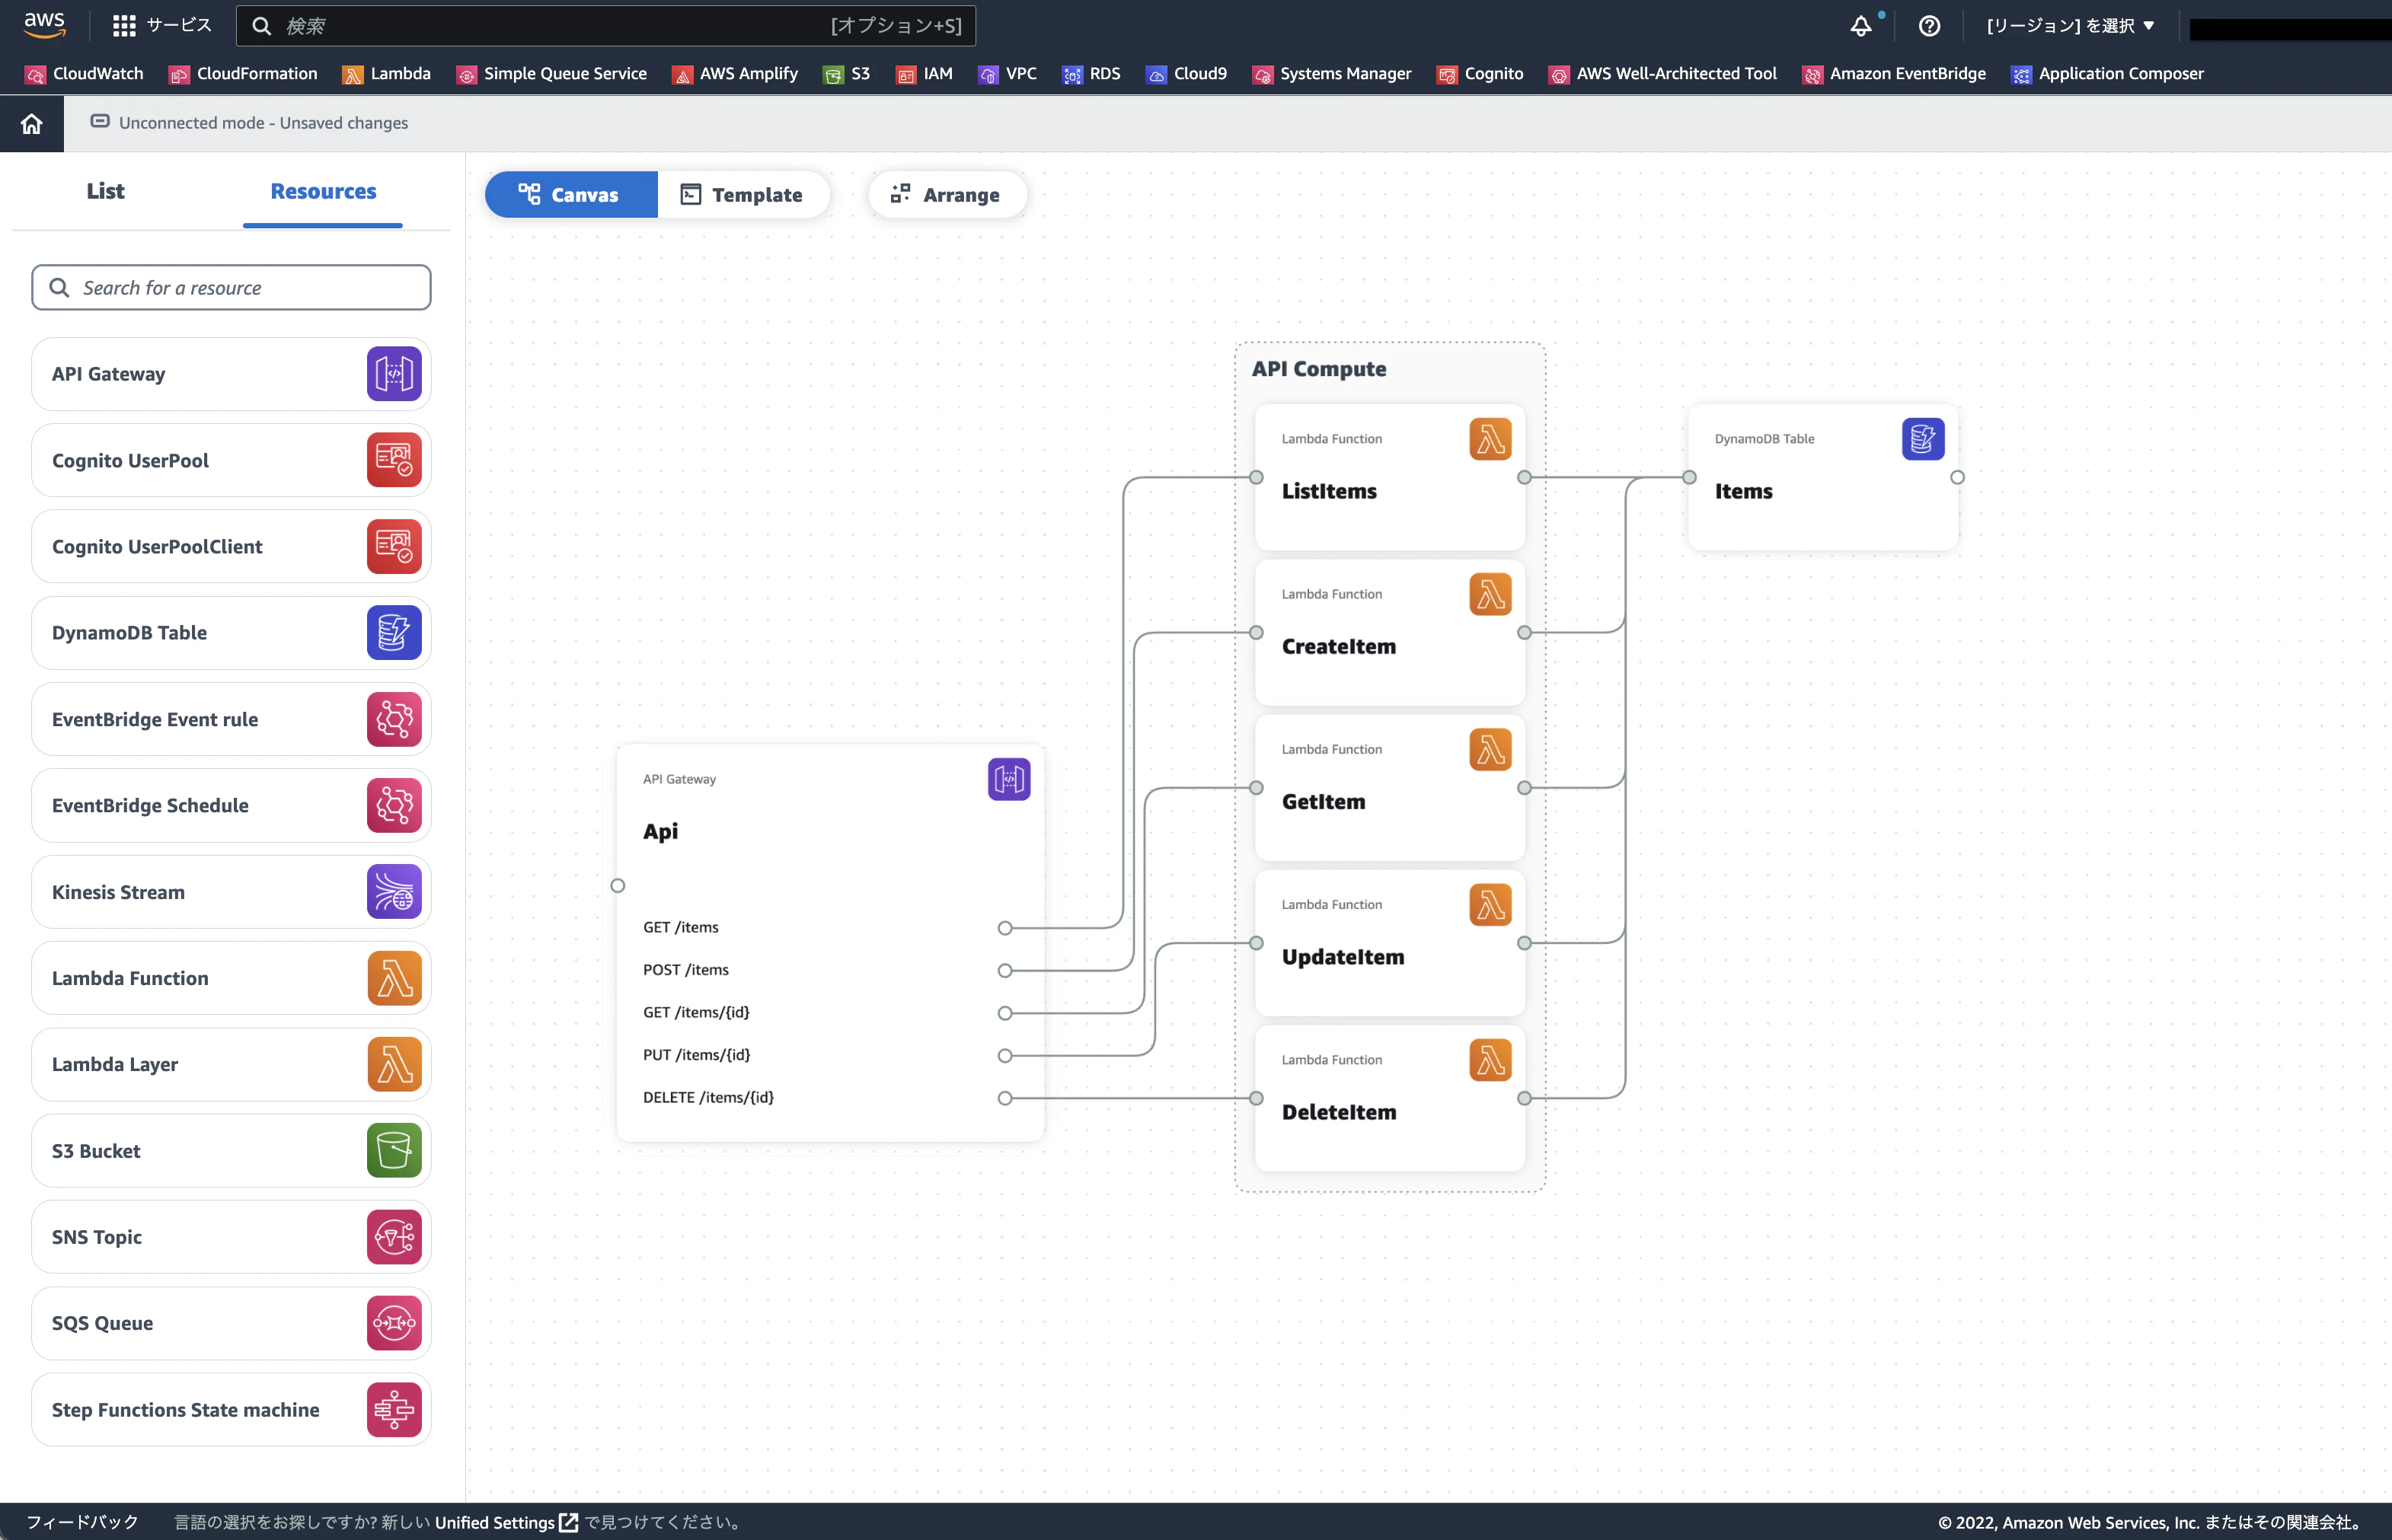Click the Step Functions State machine icon

[x=394, y=1410]
